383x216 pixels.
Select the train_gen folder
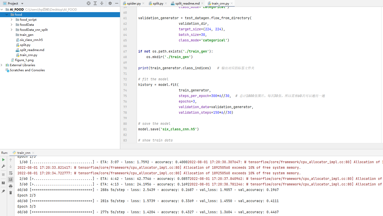point(27,35)
